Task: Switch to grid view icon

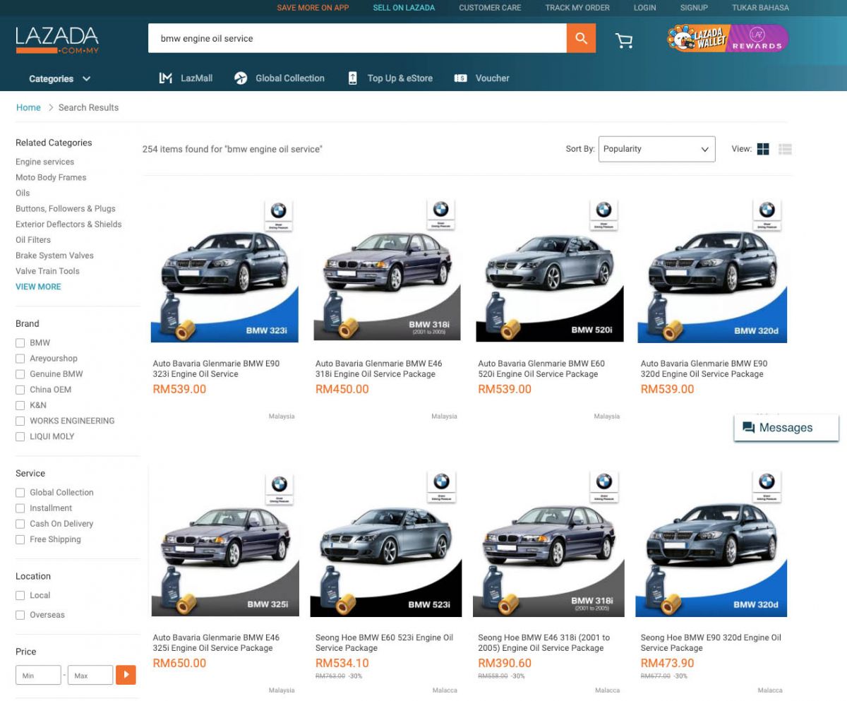Action: (763, 149)
